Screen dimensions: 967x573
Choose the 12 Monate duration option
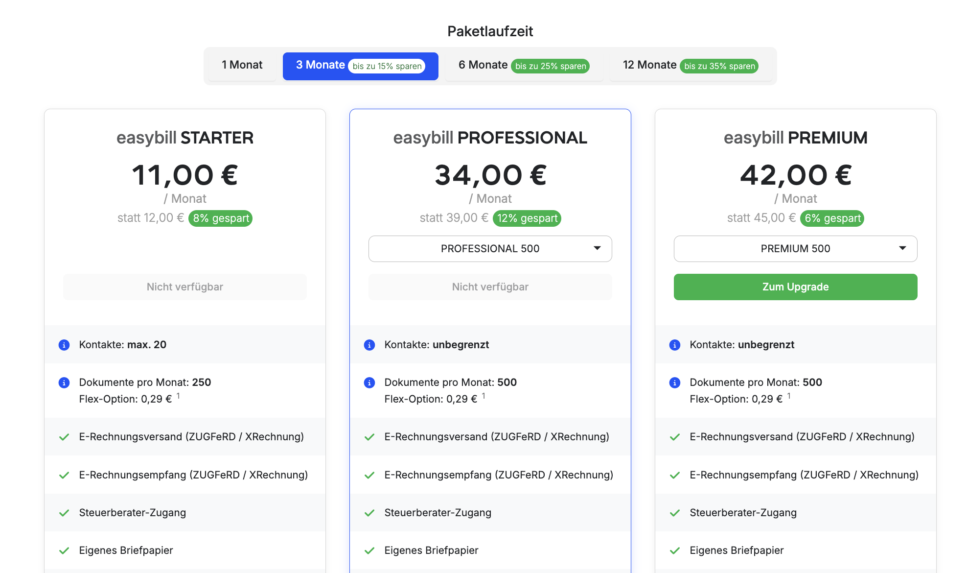click(691, 66)
